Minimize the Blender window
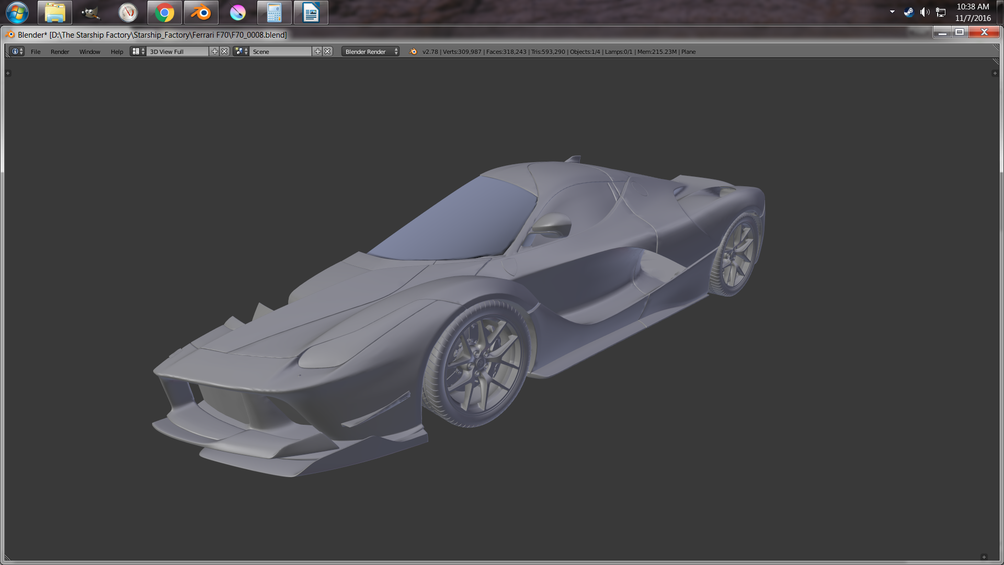This screenshot has height=565, width=1004. point(942,32)
